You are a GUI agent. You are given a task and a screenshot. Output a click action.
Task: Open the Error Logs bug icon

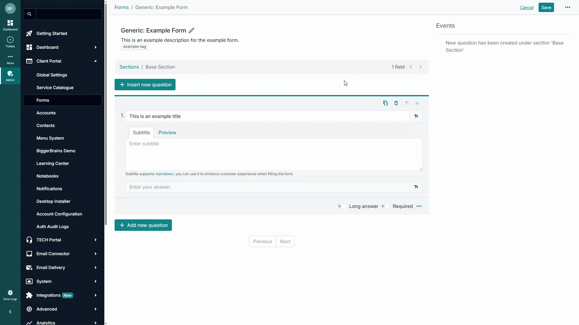[10, 293]
